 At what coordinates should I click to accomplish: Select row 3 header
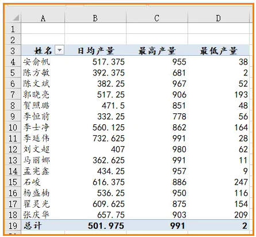[13, 51]
